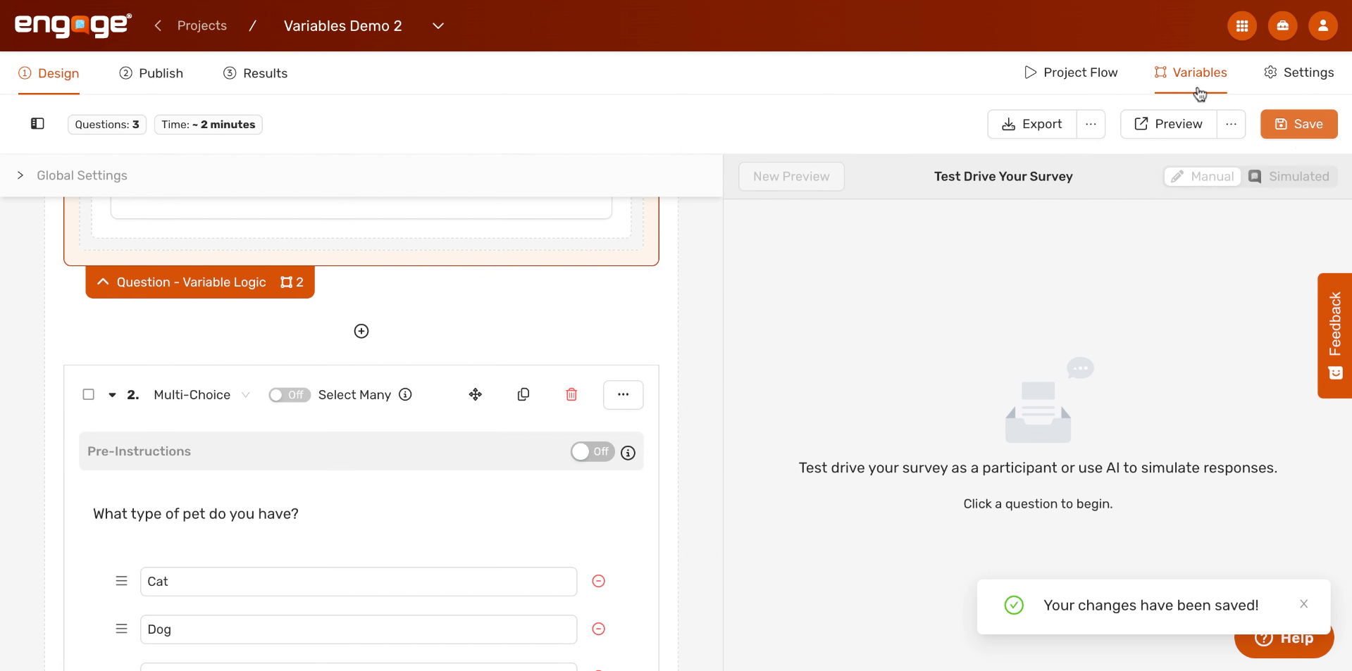Screen dimensions: 1352x671
Task: Remove the Cat answer option
Action: point(599,581)
